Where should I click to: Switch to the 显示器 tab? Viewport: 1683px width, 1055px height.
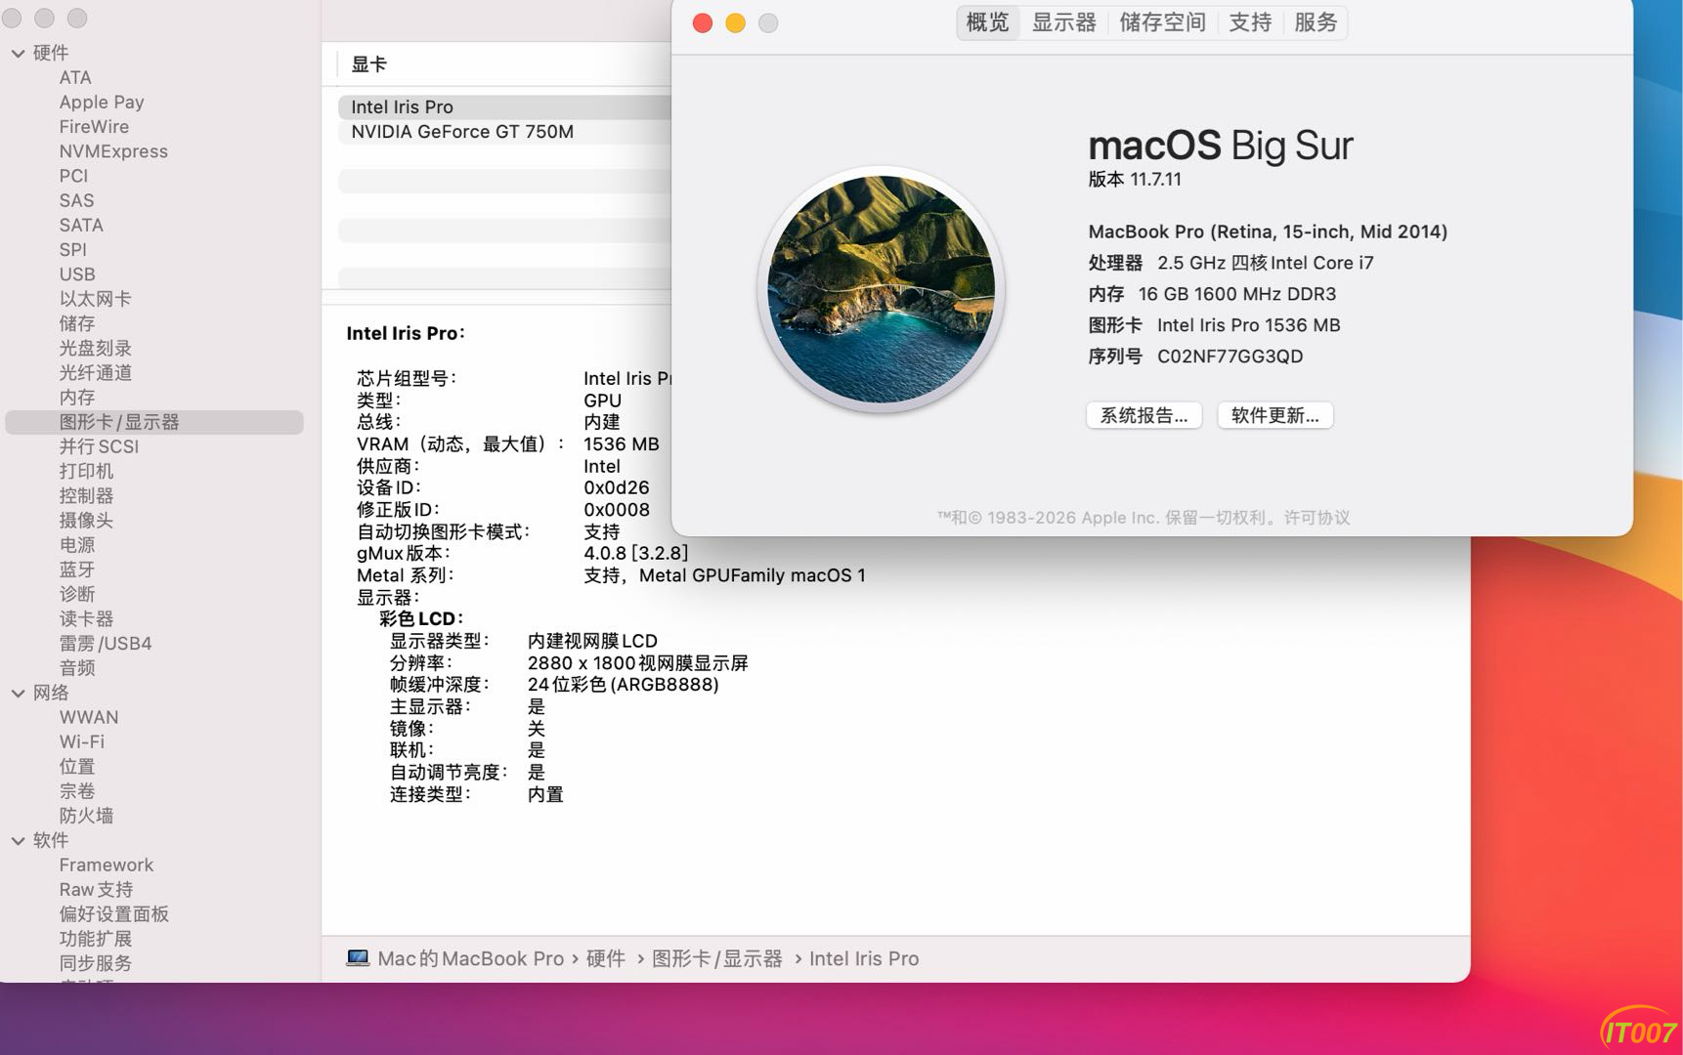(x=1064, y=22)
